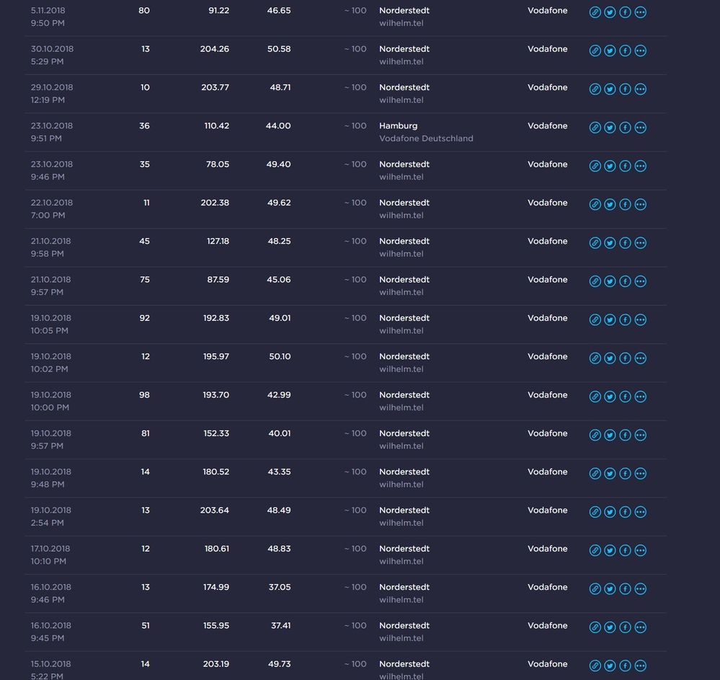Open more options for 19.10.2018 9:57 PM test
This screenshot has height=680, width=720.
tap(641, 435)
